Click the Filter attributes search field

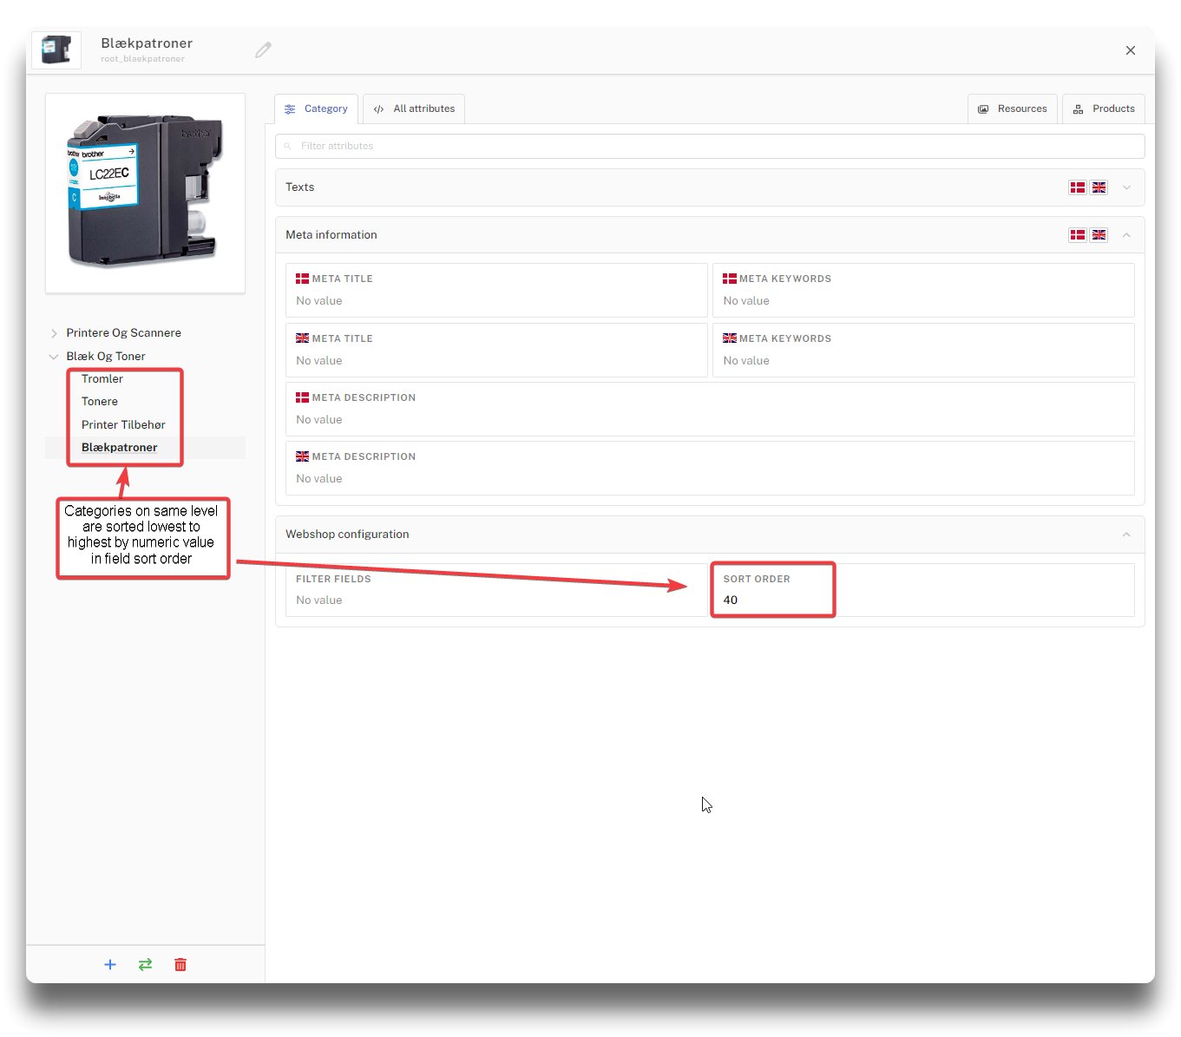[x=710, y=146]
